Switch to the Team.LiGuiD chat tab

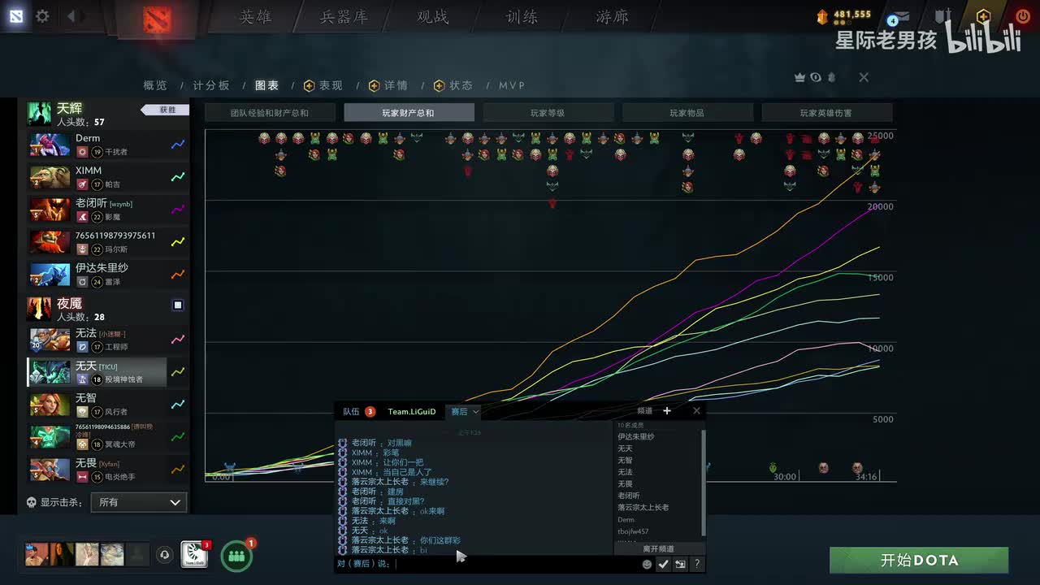click(x=411, y=412)
